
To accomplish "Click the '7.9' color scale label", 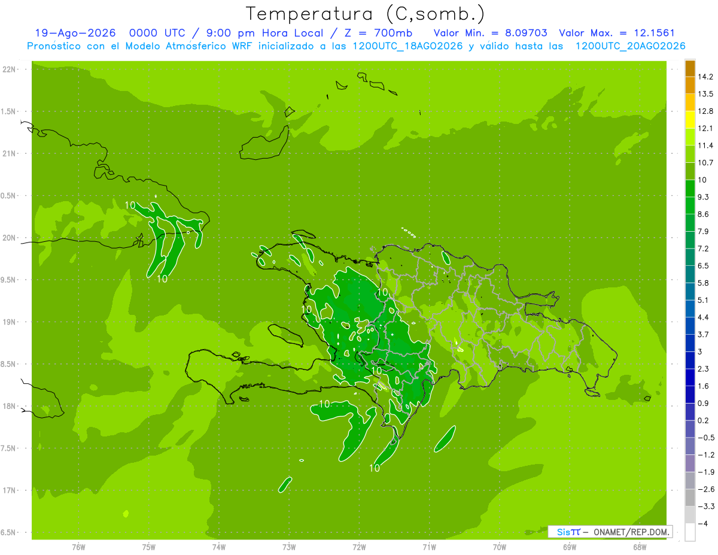I will 703,231.
